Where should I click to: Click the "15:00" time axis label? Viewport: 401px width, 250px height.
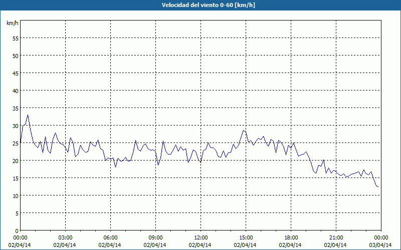point(246,238)
